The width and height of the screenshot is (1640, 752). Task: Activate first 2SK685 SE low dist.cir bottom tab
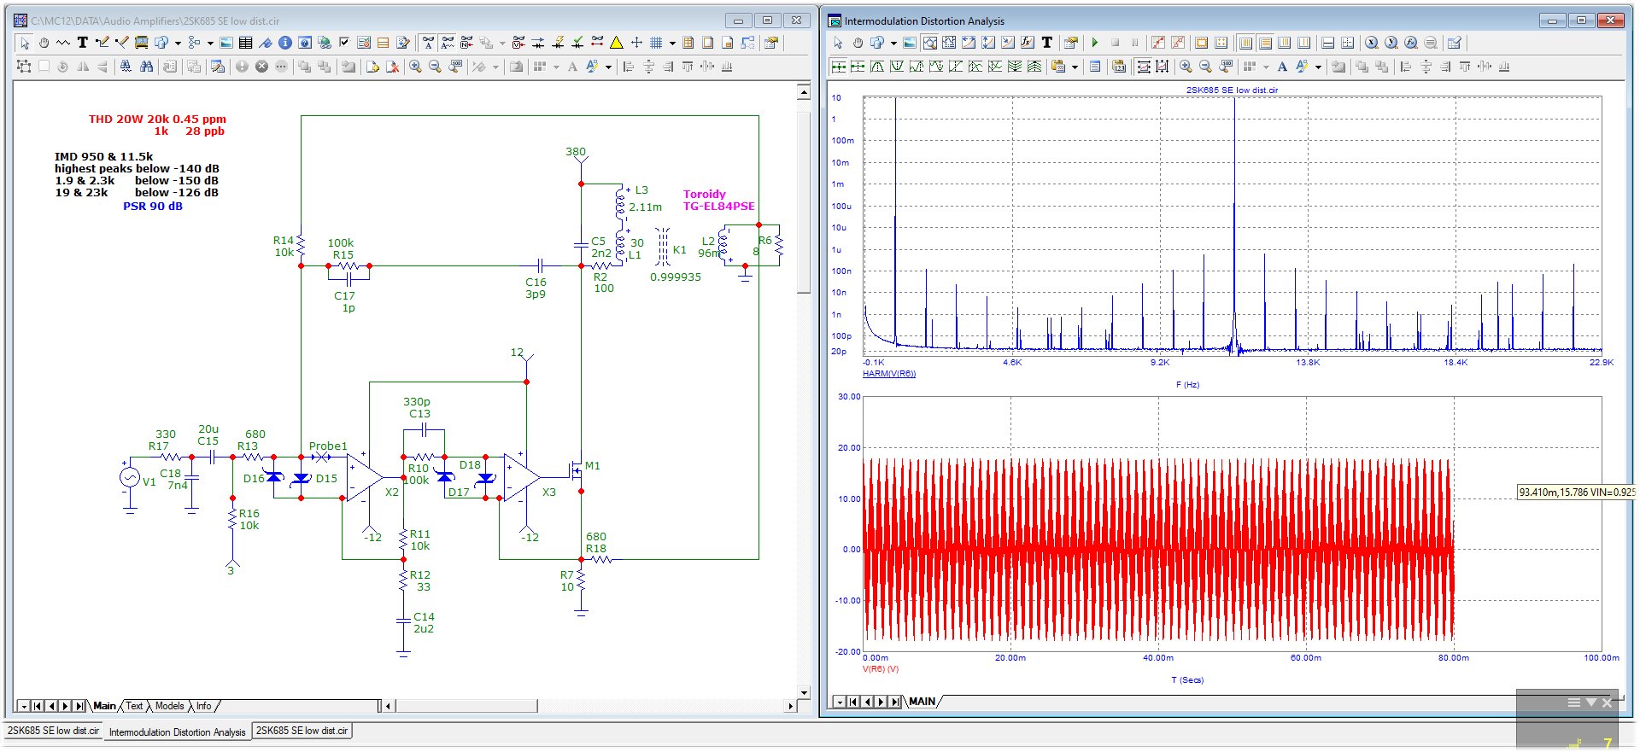(x=53, y=731)
